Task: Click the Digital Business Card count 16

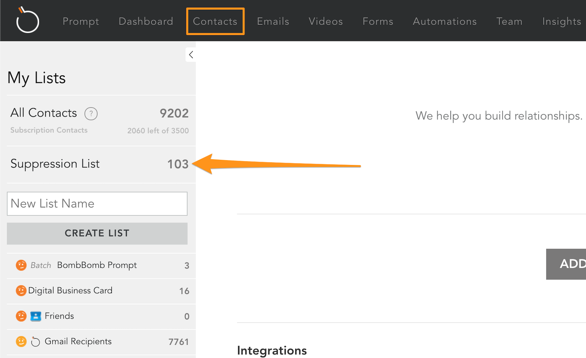Action: point(184,291)
